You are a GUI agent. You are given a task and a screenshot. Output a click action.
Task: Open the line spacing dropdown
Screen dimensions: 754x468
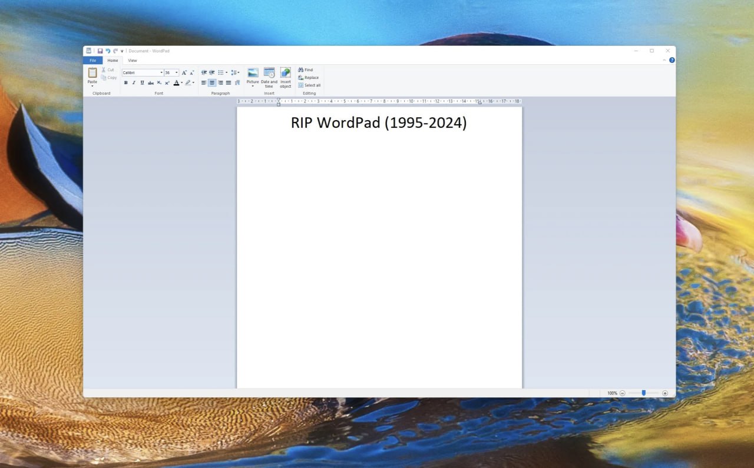[235, 72]
